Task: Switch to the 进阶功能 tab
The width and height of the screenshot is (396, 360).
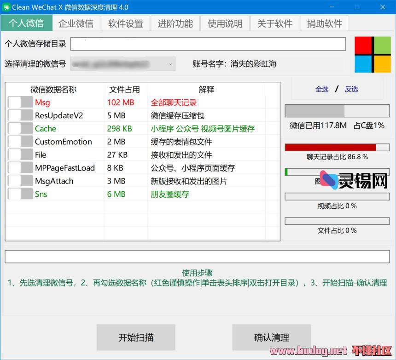Action: coord(175,23)
